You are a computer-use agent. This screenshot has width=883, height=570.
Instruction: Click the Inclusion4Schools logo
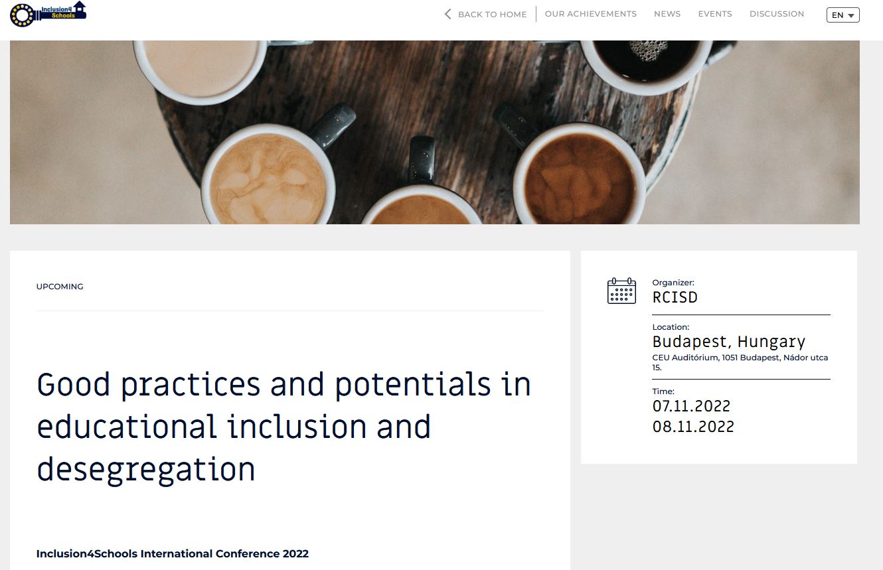[x=48, y=14]
